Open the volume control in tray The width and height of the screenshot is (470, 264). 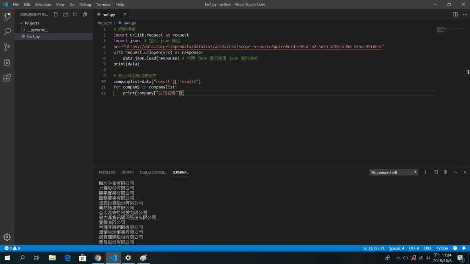tap(406, 258)
